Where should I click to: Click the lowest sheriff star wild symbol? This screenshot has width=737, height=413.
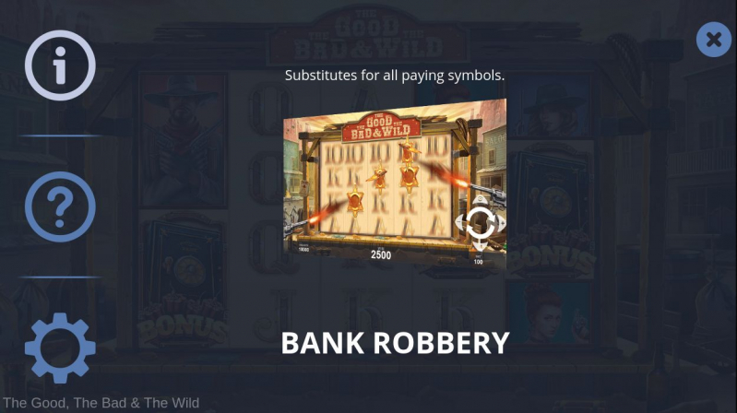(355, 201)
